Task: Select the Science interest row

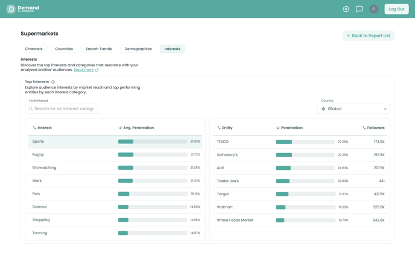Action: [x=115, y=207]
